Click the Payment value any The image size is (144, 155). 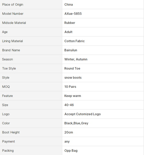[67, 141]
